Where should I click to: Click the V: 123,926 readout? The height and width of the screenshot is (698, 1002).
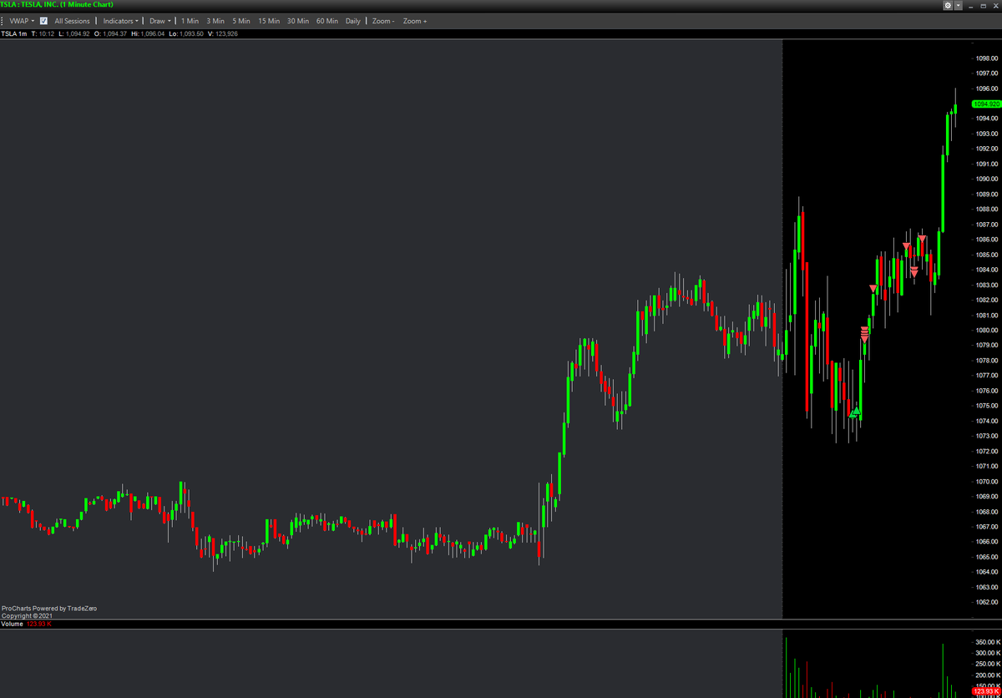tap(222, 34)
